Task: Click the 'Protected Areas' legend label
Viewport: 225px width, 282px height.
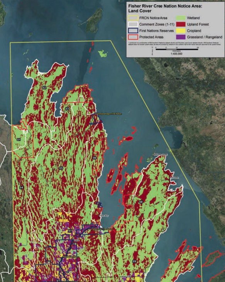Action: tap(151, 37)
